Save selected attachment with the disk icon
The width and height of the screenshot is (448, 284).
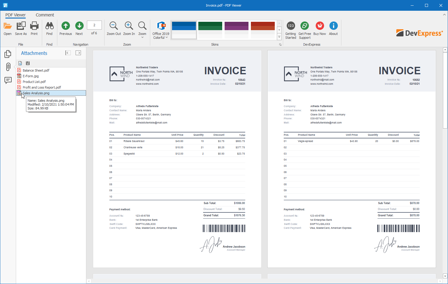(x=27, y=63)
